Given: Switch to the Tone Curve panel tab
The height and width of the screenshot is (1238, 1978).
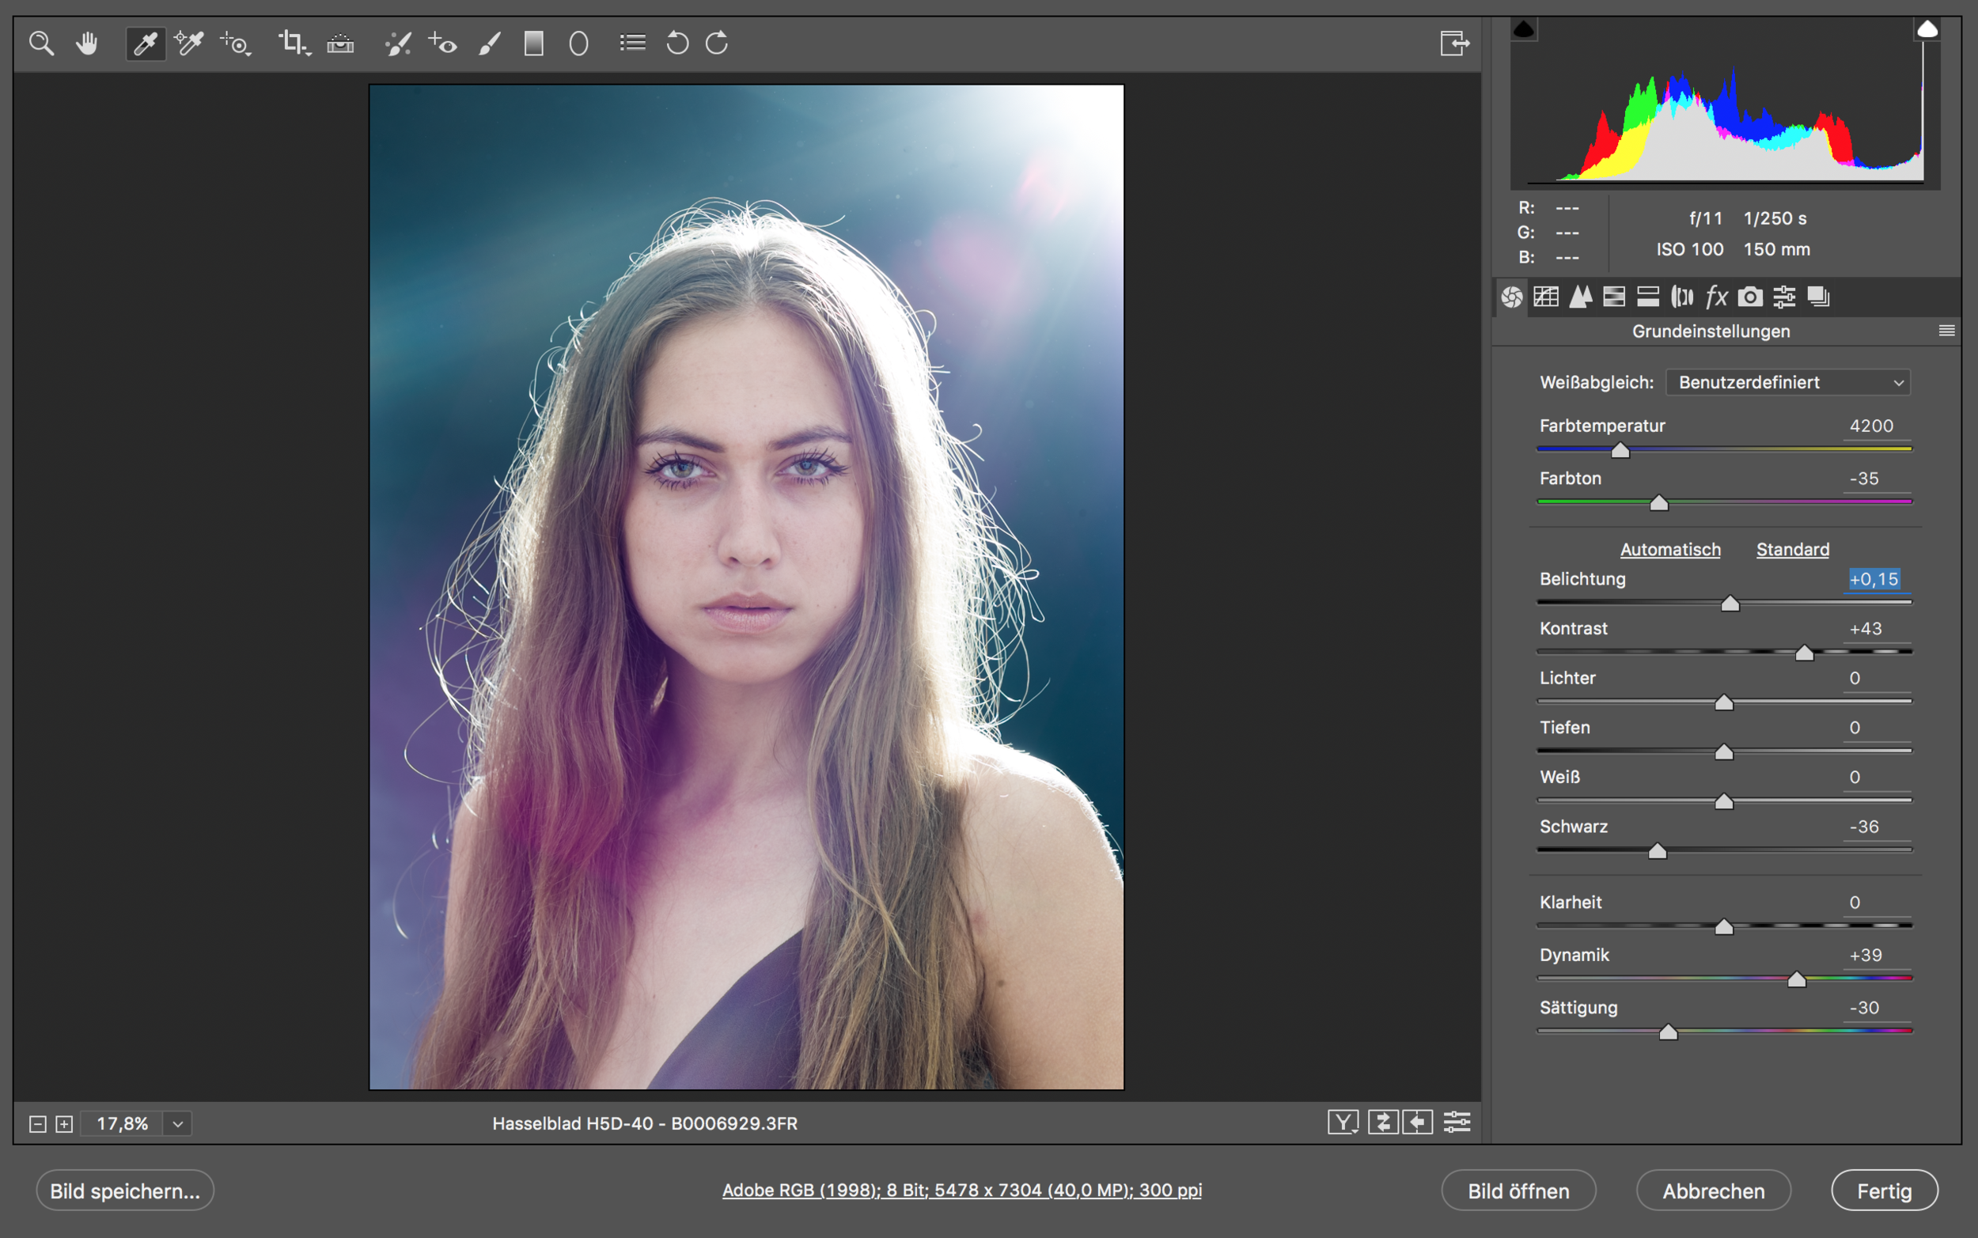Looking at the screenshot, I should click(1546, 297).
